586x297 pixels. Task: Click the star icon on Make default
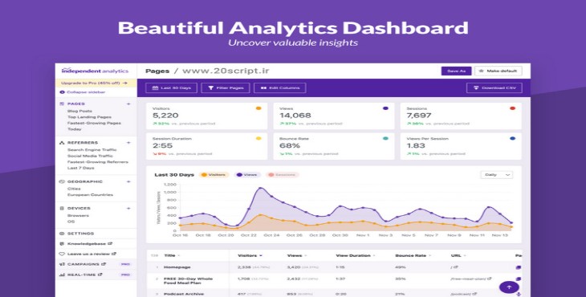(482, 71)
